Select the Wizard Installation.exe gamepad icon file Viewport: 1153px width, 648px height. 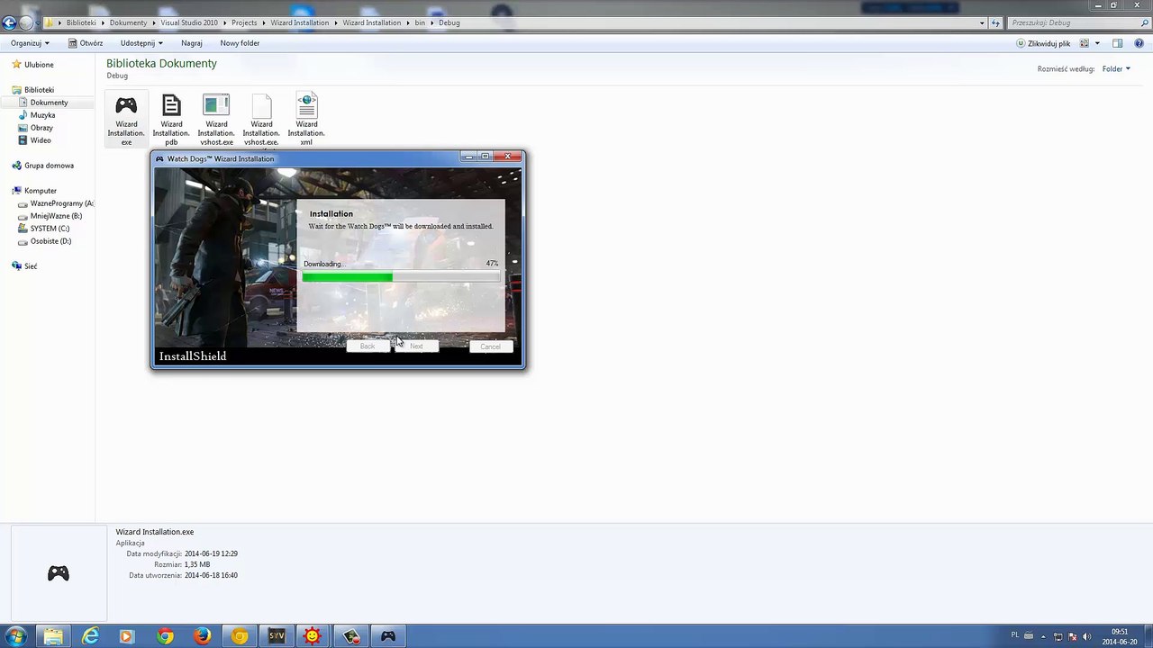pos(126,105)
